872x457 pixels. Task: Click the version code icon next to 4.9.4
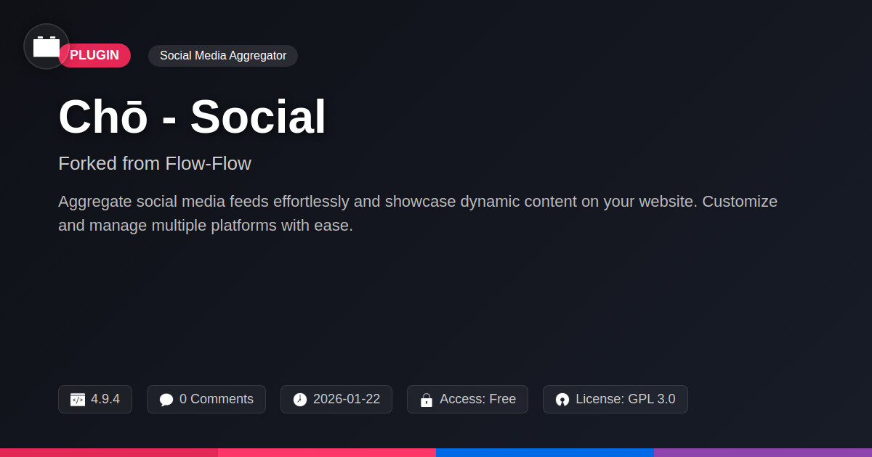pyautogui.click(x=78, y=400)
